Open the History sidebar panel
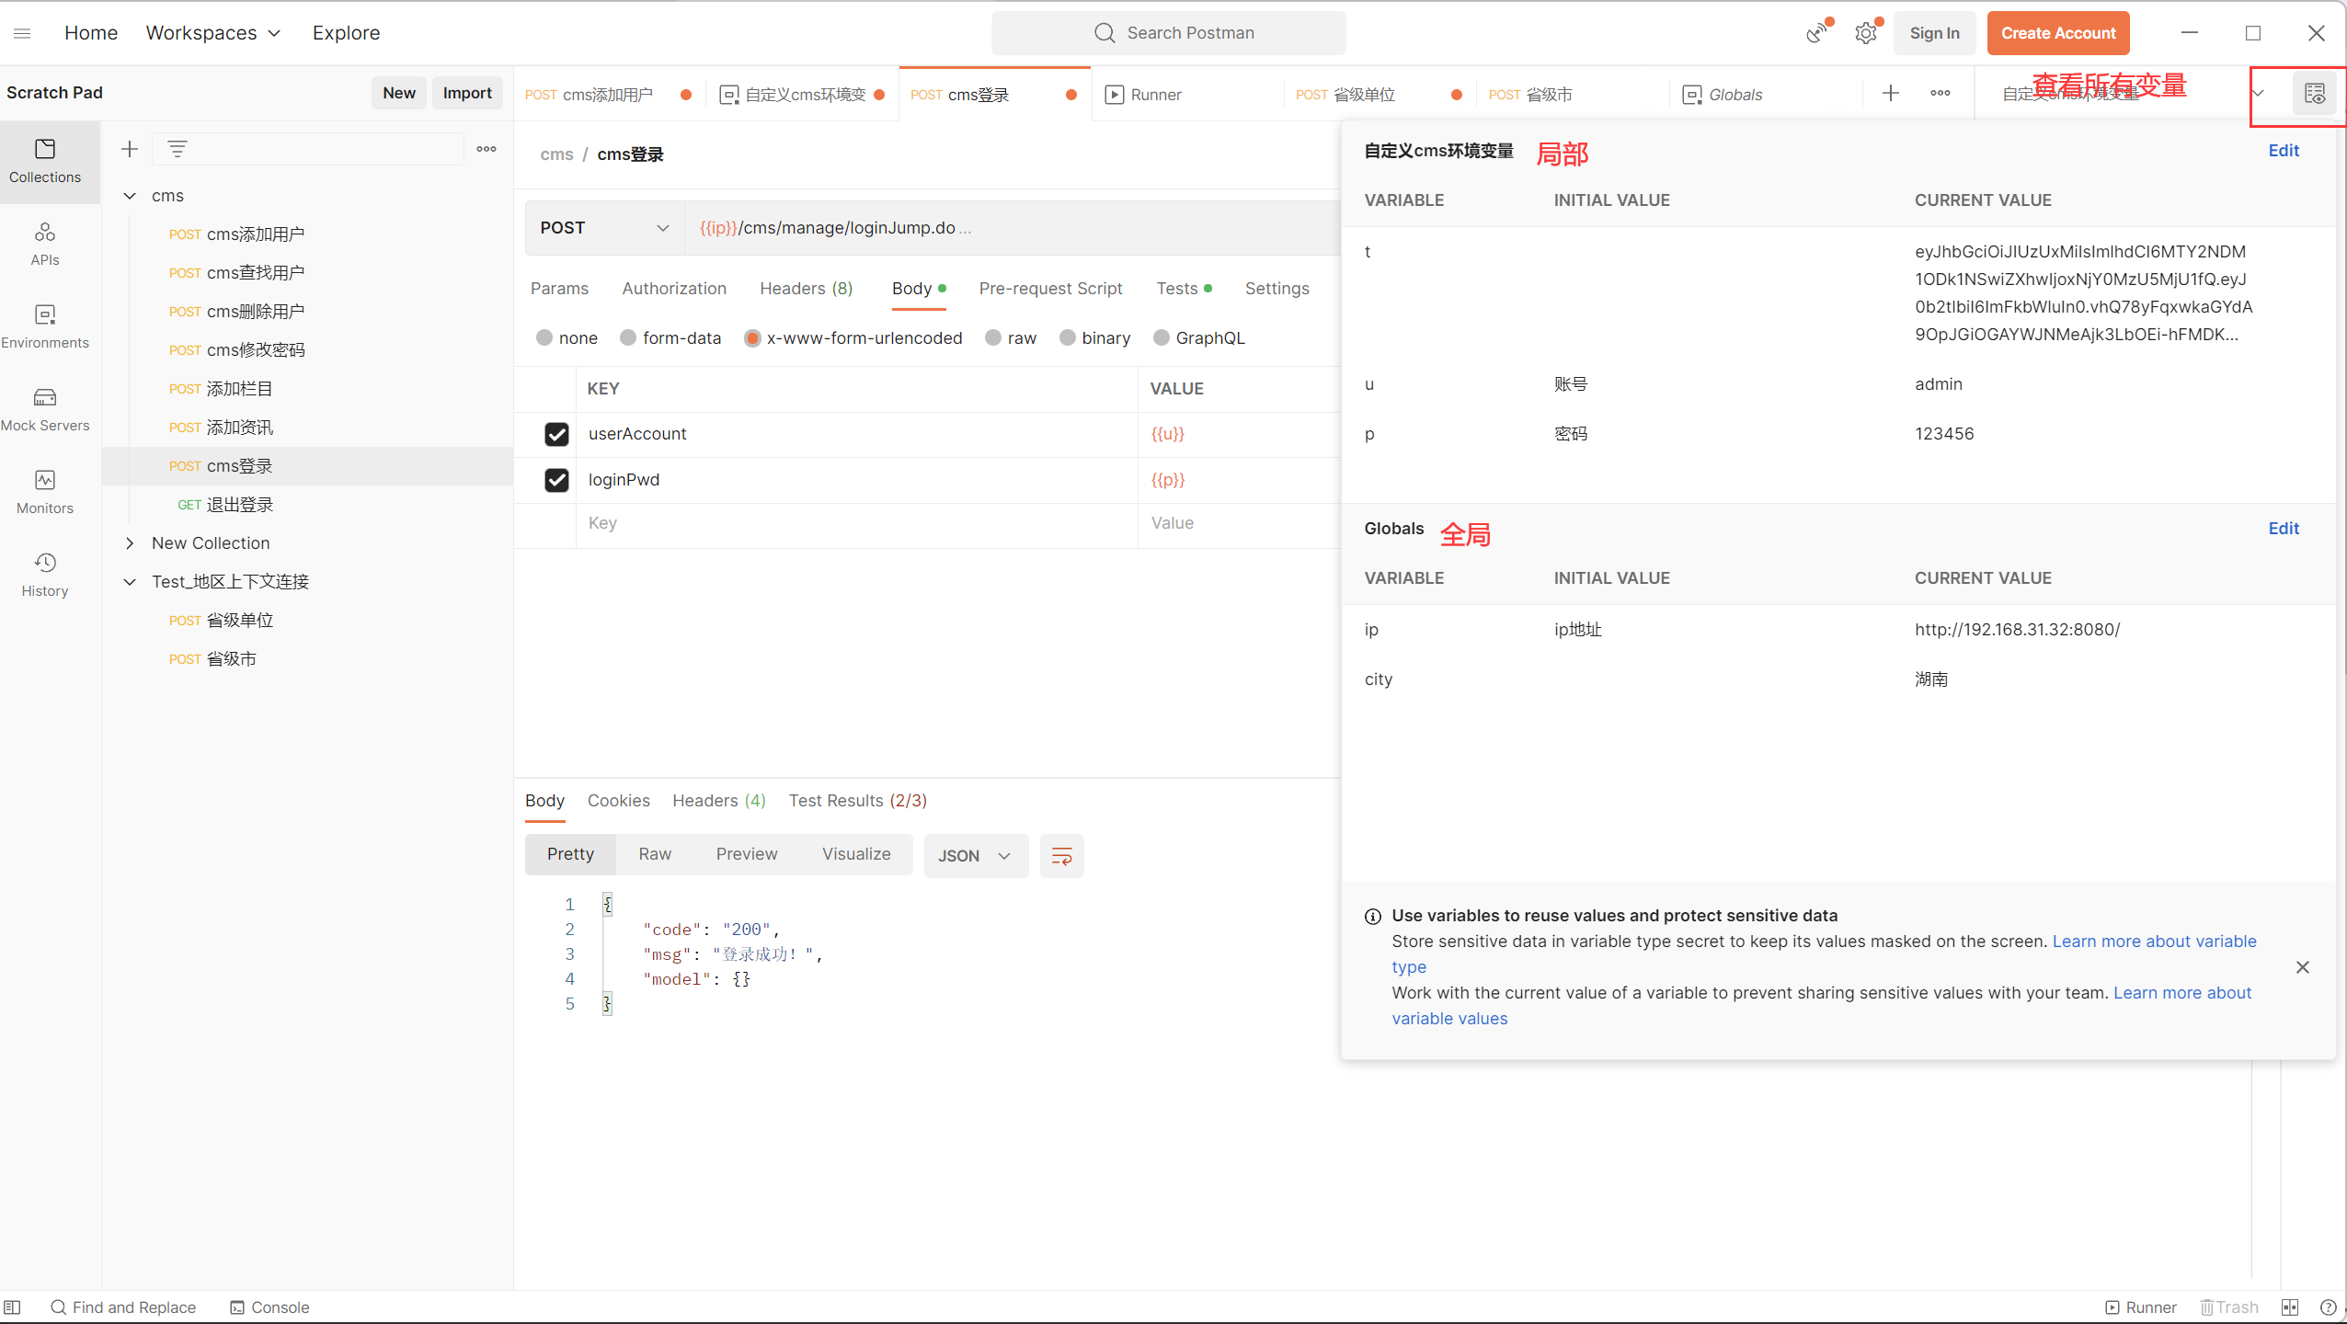The height and width of the screenshot is (1324, 2347). (x=44, y=575)
